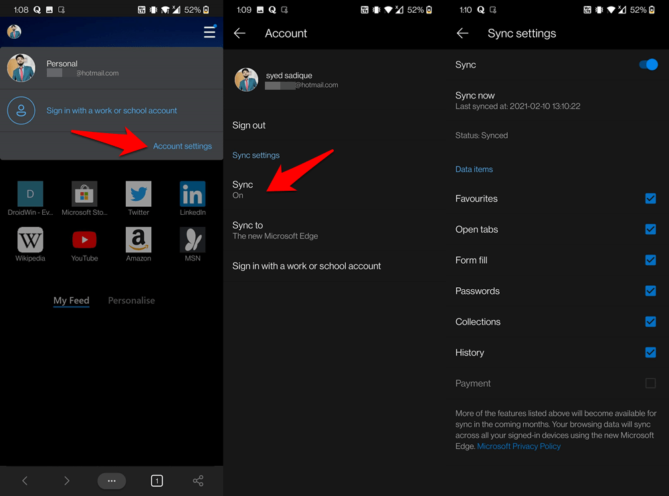The image size is (669, 496).
Task: Tap Sign out in Account screen
Action: (249, 125)
